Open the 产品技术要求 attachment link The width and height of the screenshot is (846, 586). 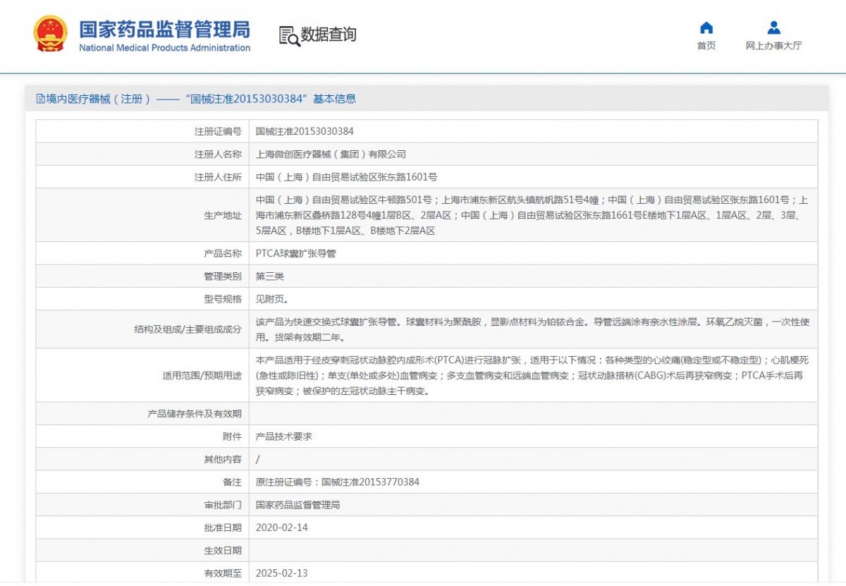tap(283, 437)
